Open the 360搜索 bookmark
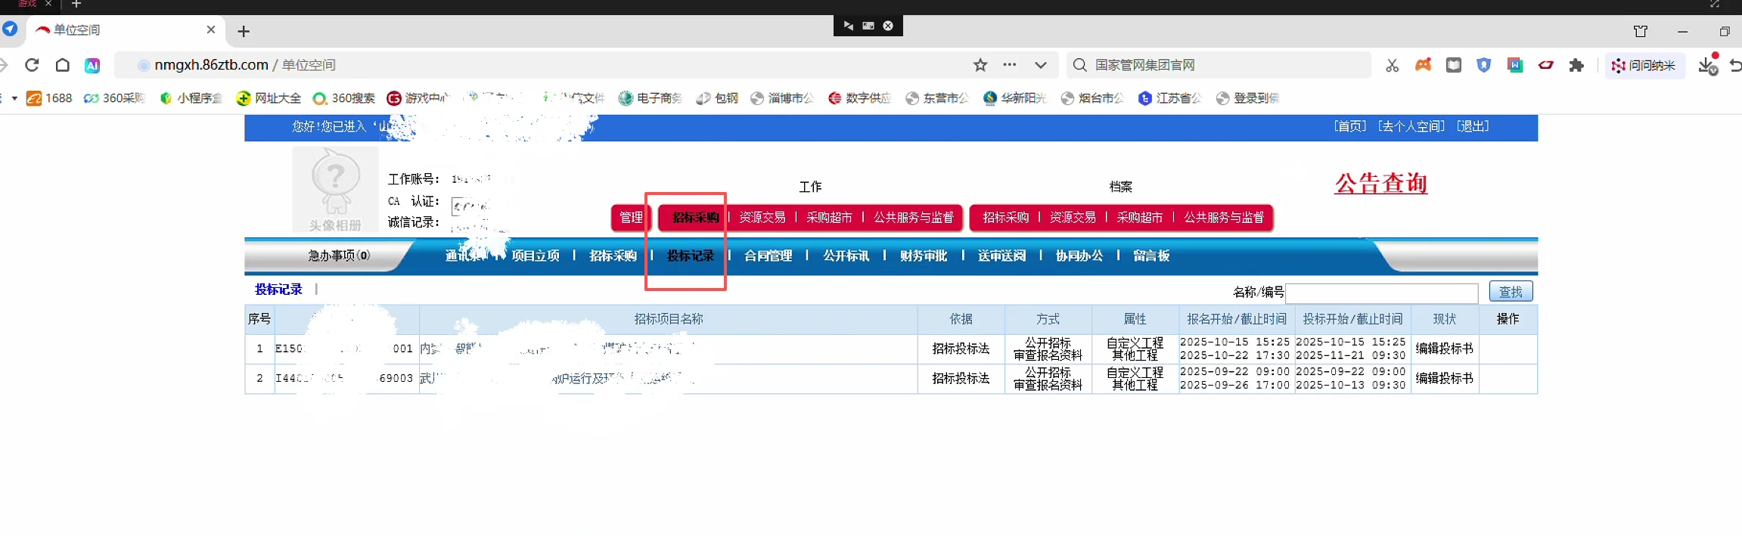Image resolution: width=1742 pixels, height=536 pixels. (x=344, y=98)
